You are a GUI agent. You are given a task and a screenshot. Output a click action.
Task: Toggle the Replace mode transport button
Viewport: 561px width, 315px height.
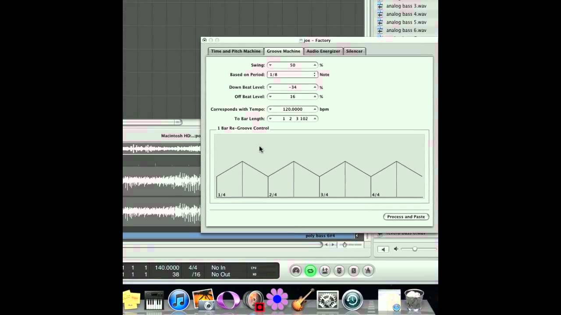[x=339, y=271]
